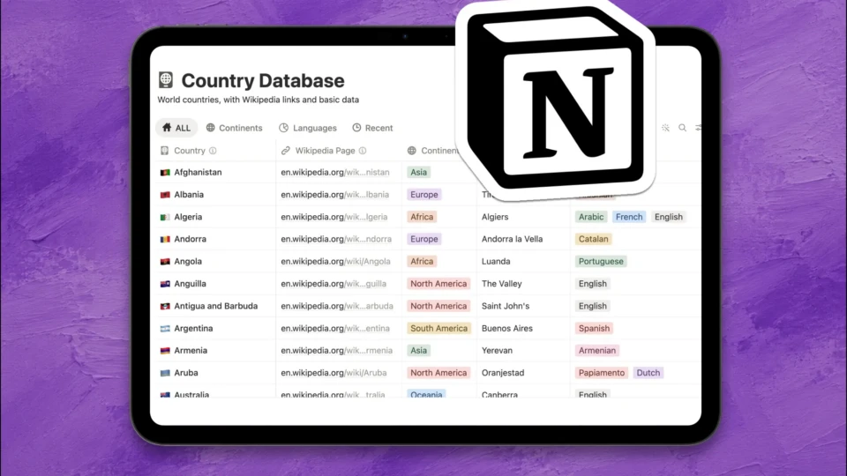The image size is (847, 476).
Task: Click the Catalan language tag
Action: click(593, 239)
